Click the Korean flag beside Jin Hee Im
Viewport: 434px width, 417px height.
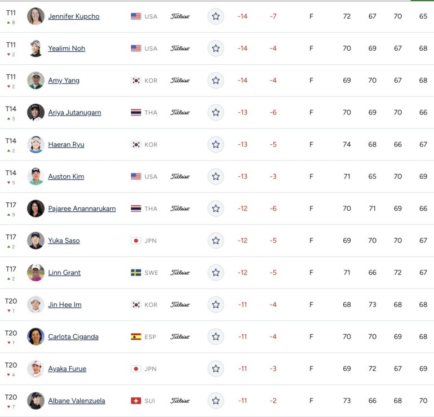pos(136,305)
